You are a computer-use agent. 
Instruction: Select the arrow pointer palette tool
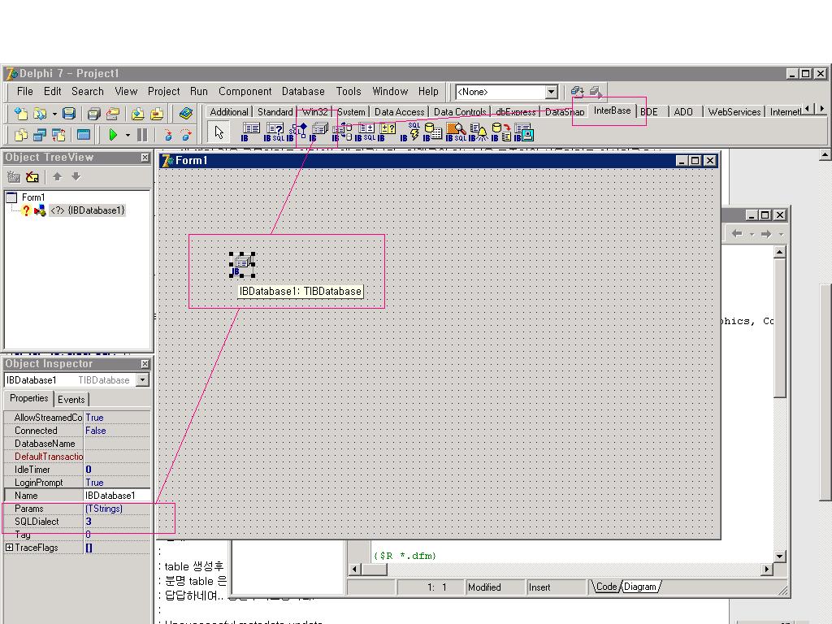tap(219, 132)
